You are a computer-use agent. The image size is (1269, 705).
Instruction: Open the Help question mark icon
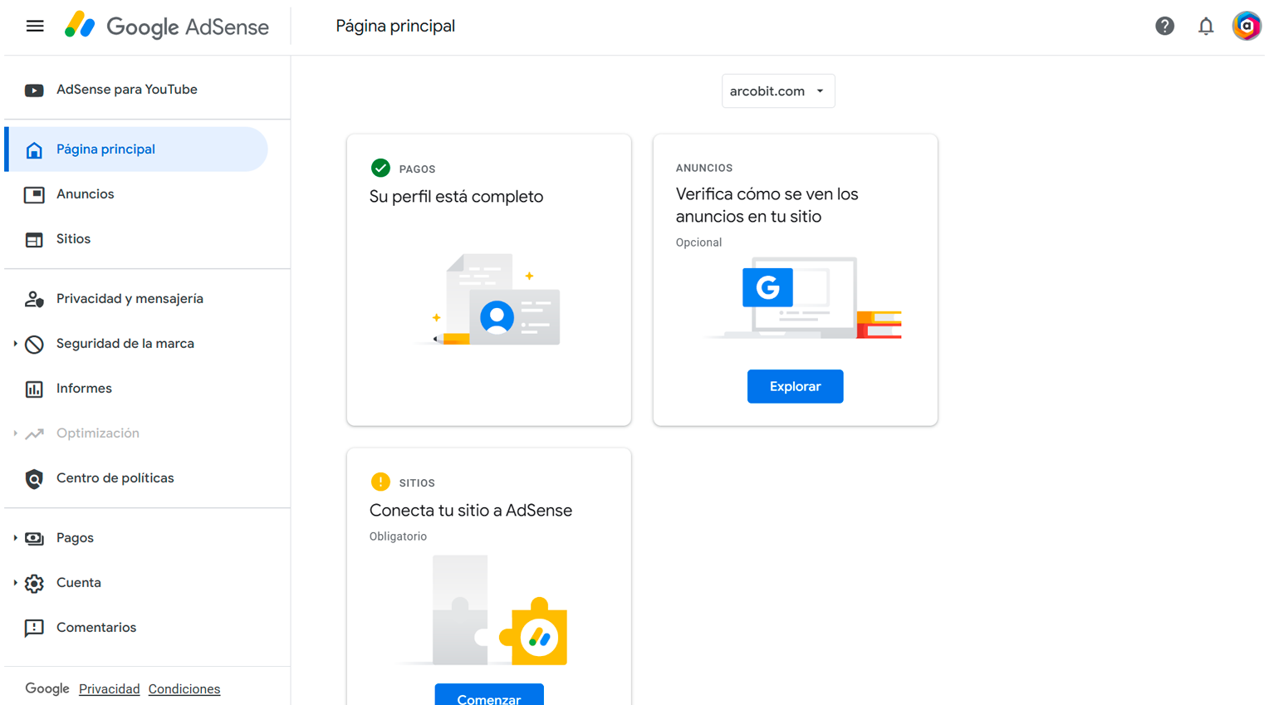(x=1164, y=27)
